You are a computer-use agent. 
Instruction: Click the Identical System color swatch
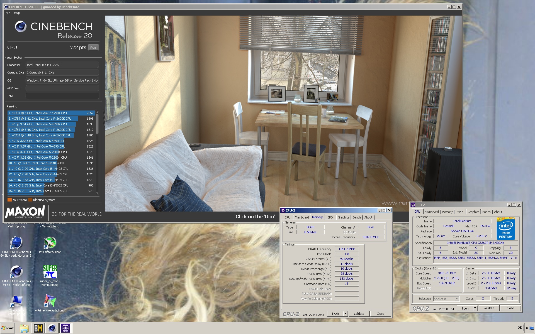tap(30, 200)
